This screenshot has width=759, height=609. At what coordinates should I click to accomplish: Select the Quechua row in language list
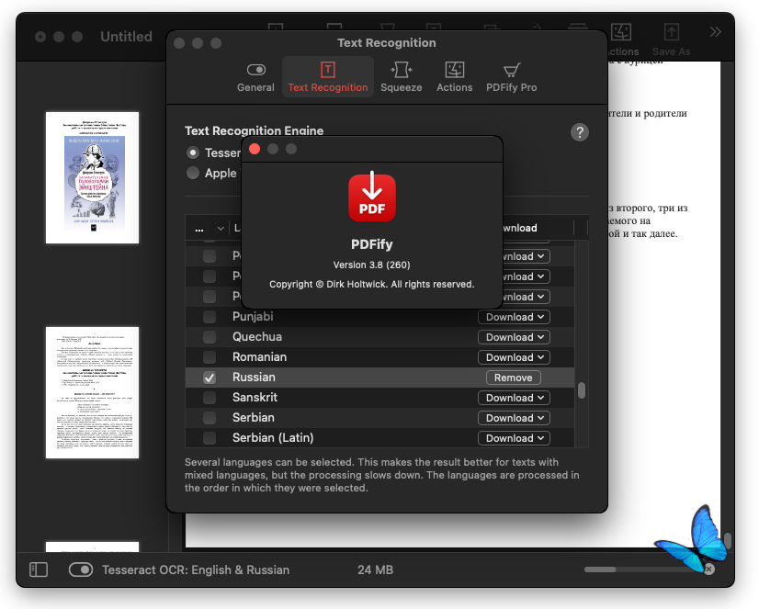tap(380, 337)
